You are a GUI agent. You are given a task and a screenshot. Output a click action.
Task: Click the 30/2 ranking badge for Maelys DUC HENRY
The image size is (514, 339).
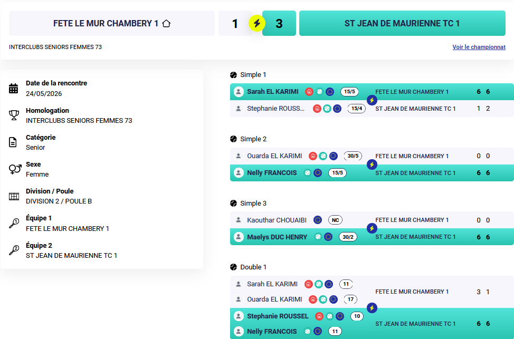pos(348,237)
